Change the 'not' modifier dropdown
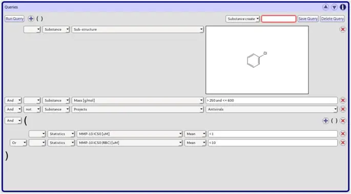 click(x=32, y=109)
